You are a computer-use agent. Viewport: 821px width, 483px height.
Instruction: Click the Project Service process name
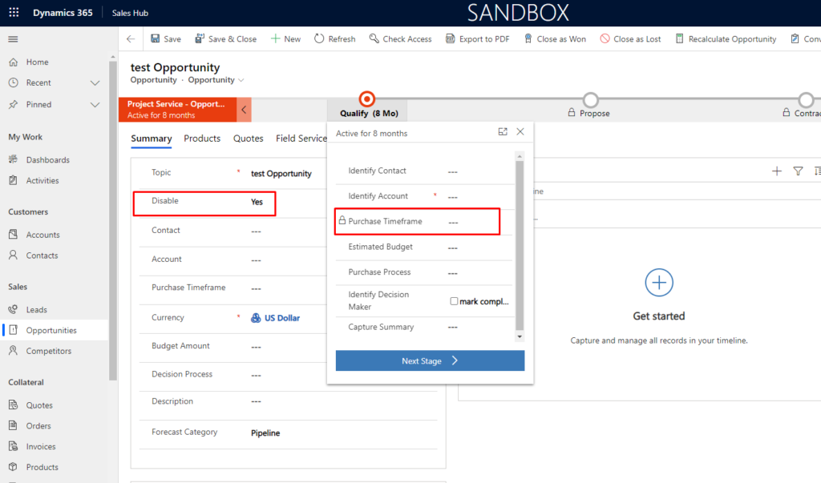coord(176,104)
